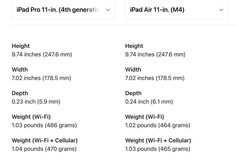Click the chevron arrow beside iPad Pro
The image size is (236, 167).
point(108,10)
